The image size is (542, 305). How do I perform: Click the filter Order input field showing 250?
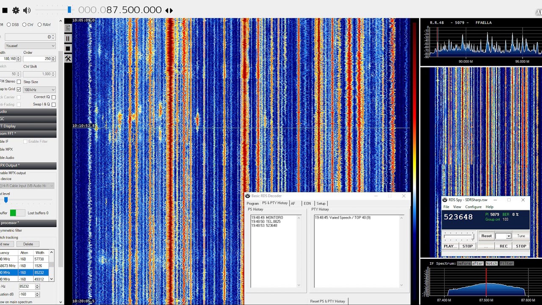[x=39, y=58]
